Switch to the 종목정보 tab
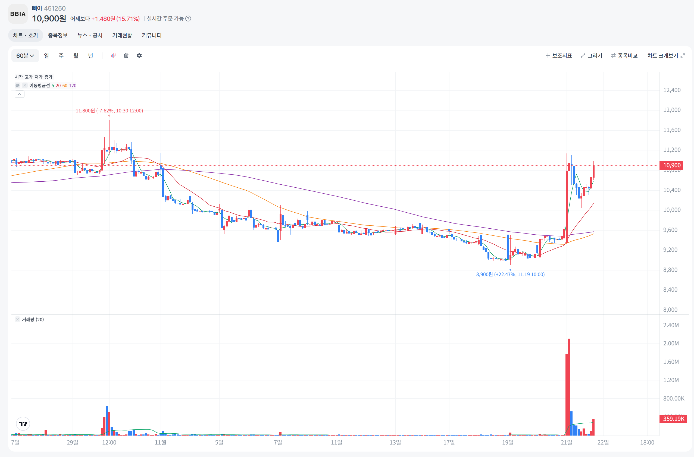This screenshot has height=457, width=694. [58, 35]
